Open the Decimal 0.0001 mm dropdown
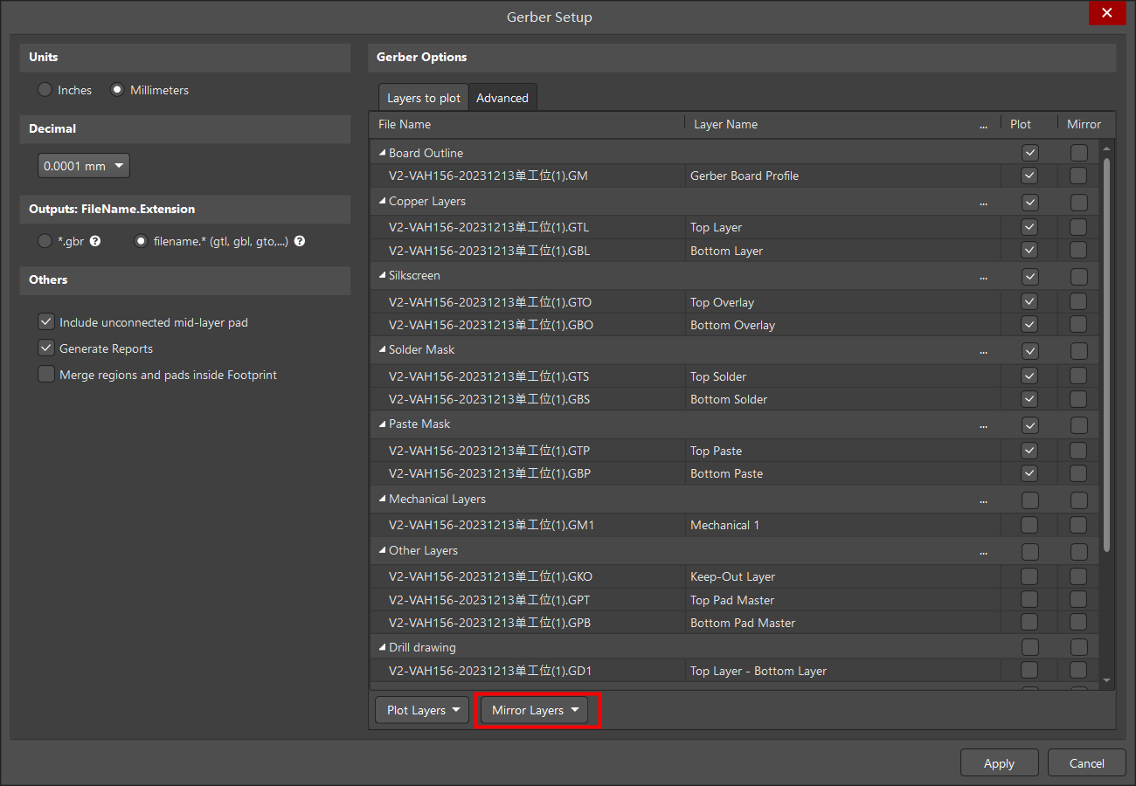The image size is (1136, 786). point(84,166)
